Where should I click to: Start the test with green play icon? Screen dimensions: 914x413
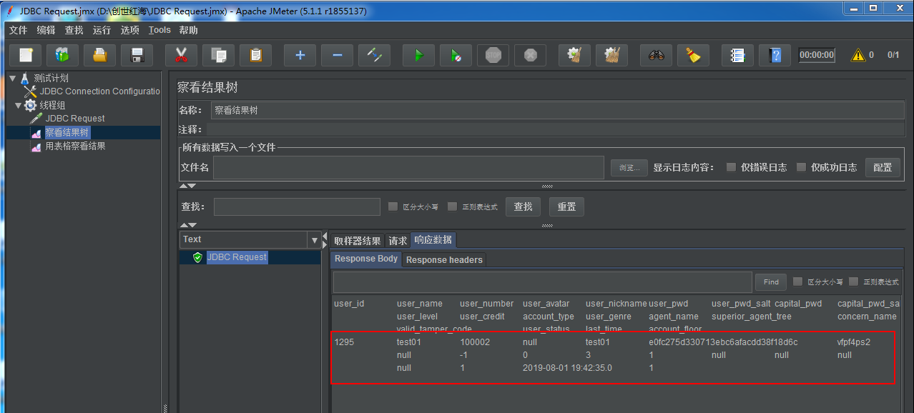point(418,55)
